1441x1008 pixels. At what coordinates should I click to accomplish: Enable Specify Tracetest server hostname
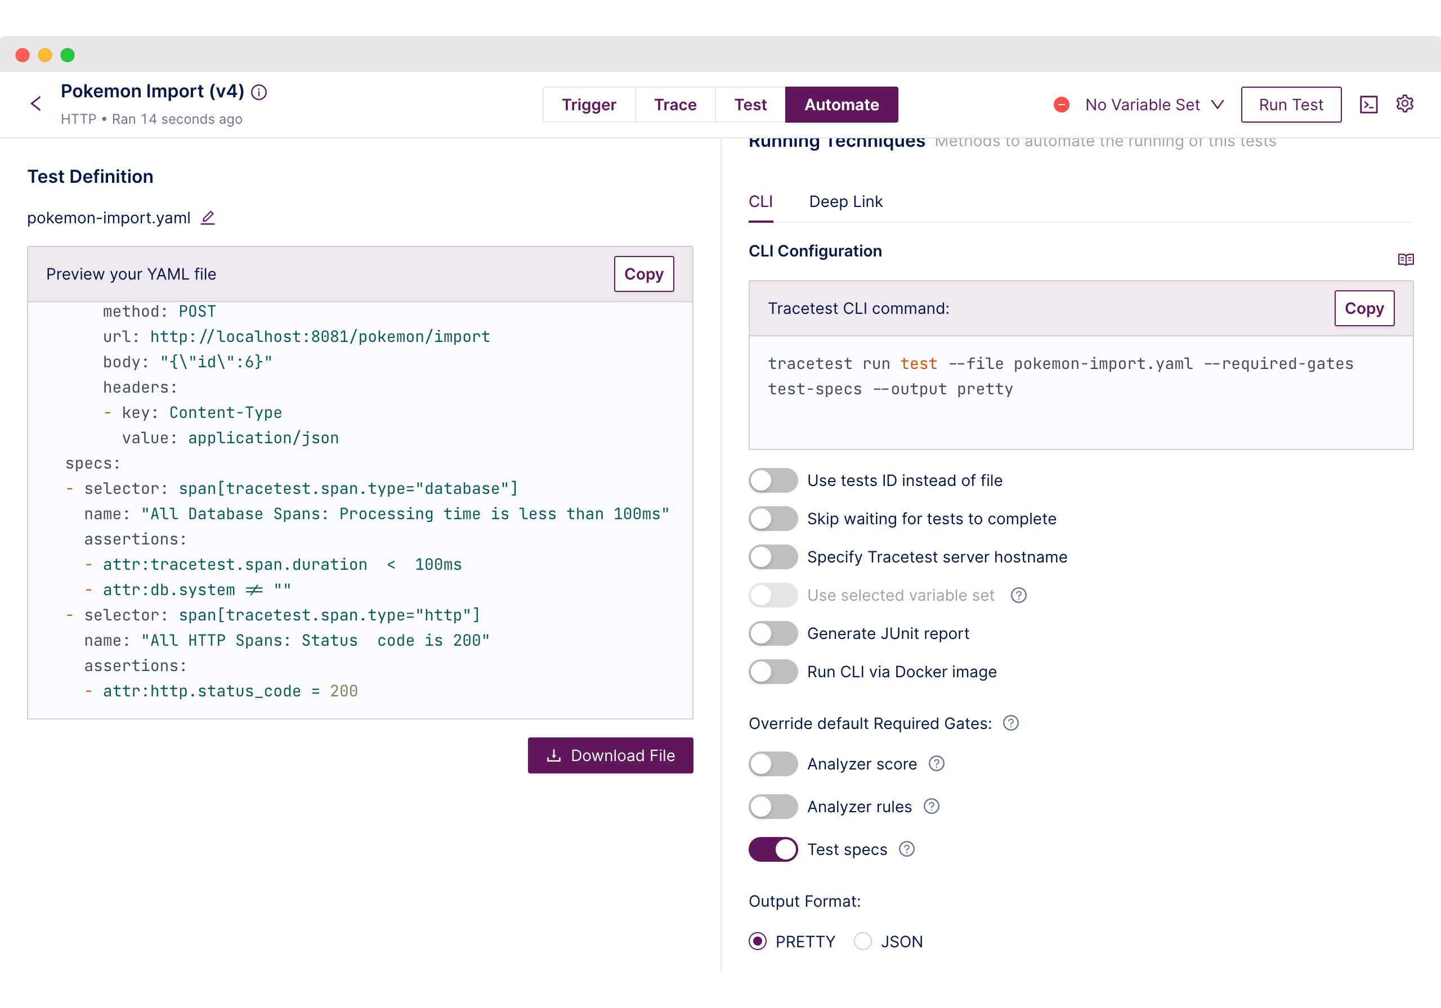tap(773, 557)
